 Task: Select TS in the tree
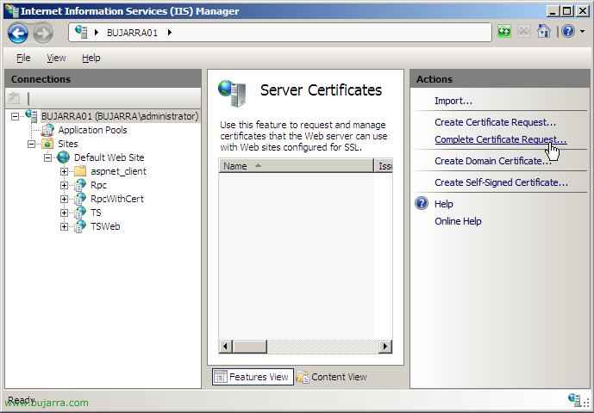click(96, 213)
